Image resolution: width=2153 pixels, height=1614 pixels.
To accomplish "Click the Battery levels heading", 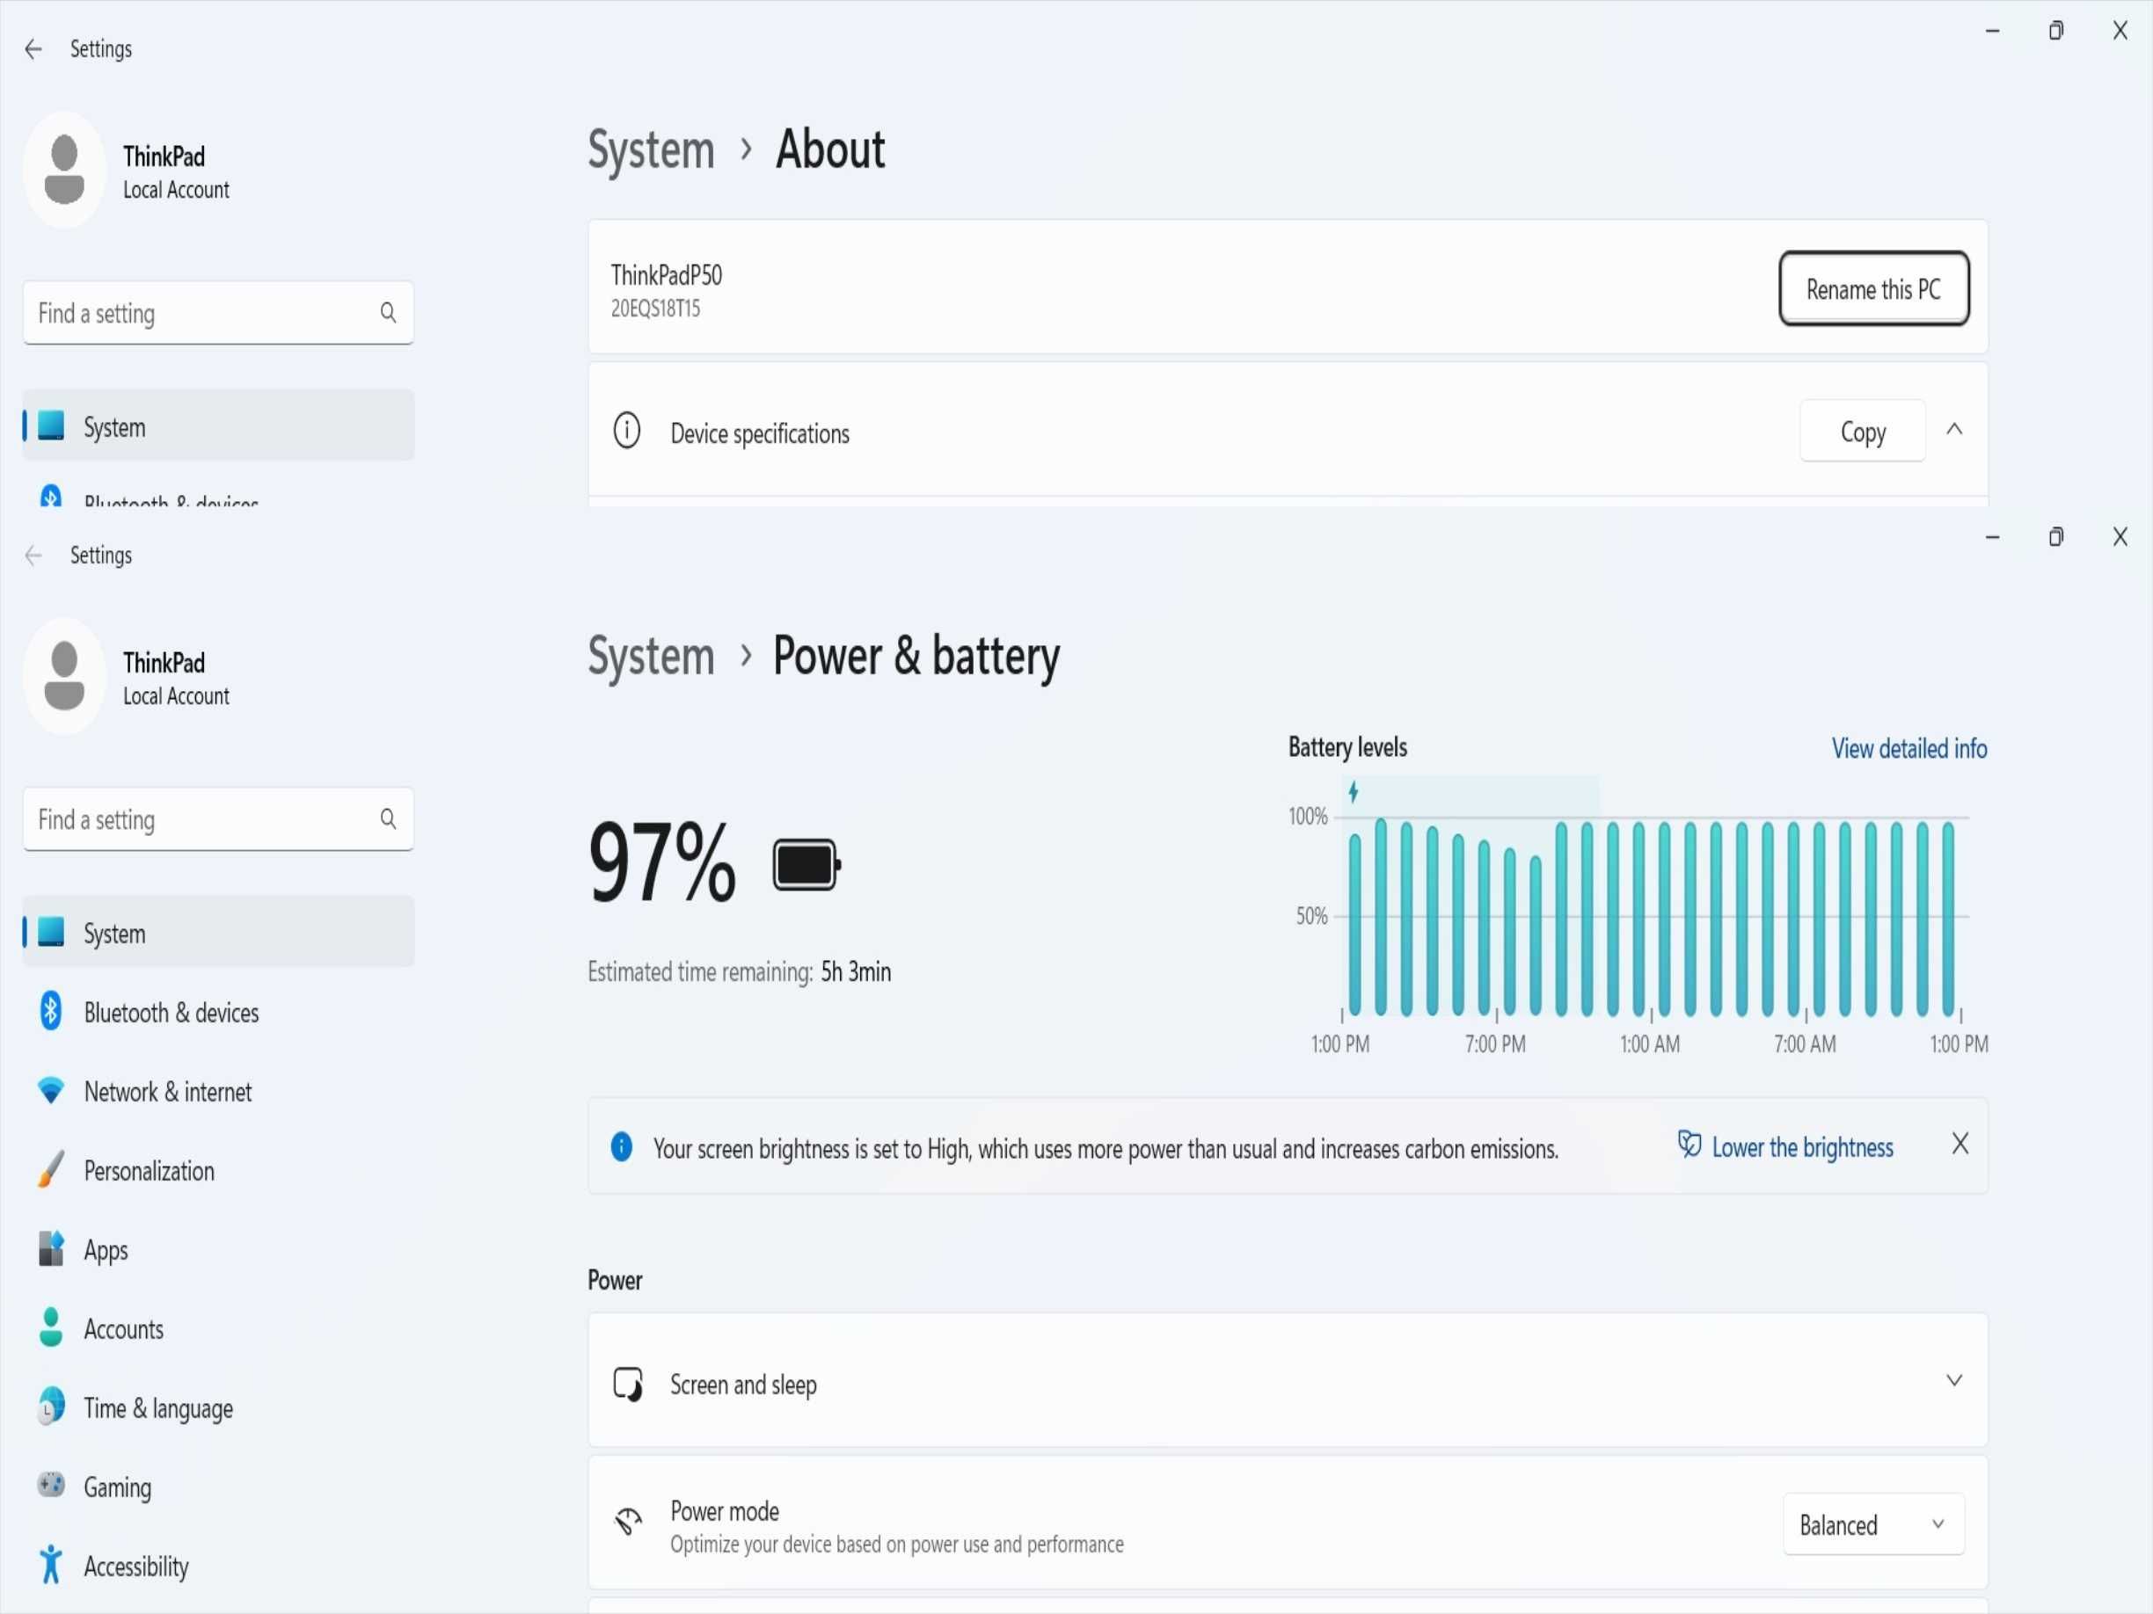I will point(1347,747).
